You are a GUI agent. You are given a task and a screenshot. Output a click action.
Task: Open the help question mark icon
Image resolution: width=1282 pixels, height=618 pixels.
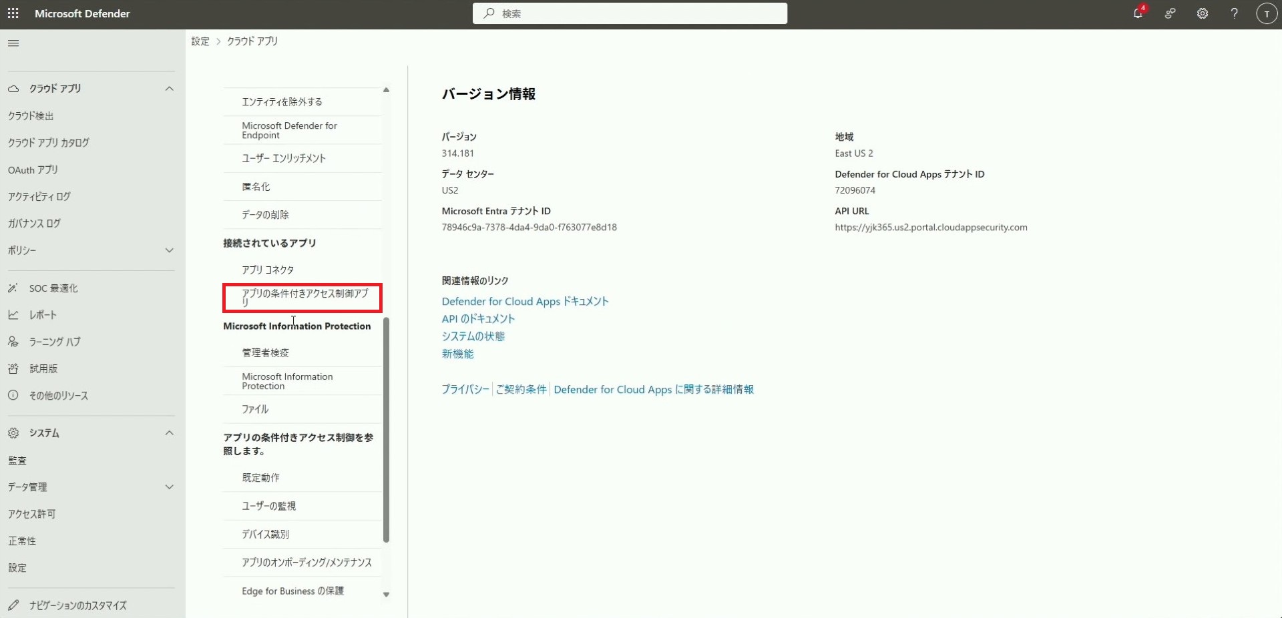pos(1234,13)
